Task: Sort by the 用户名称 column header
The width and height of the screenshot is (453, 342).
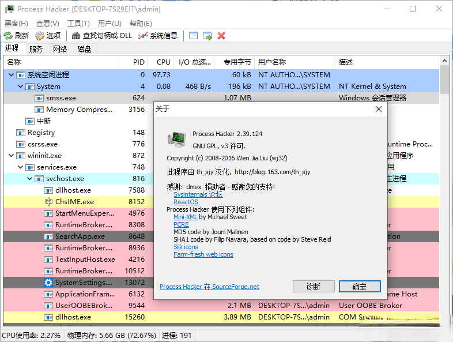Action: click(x=295, y=62)
